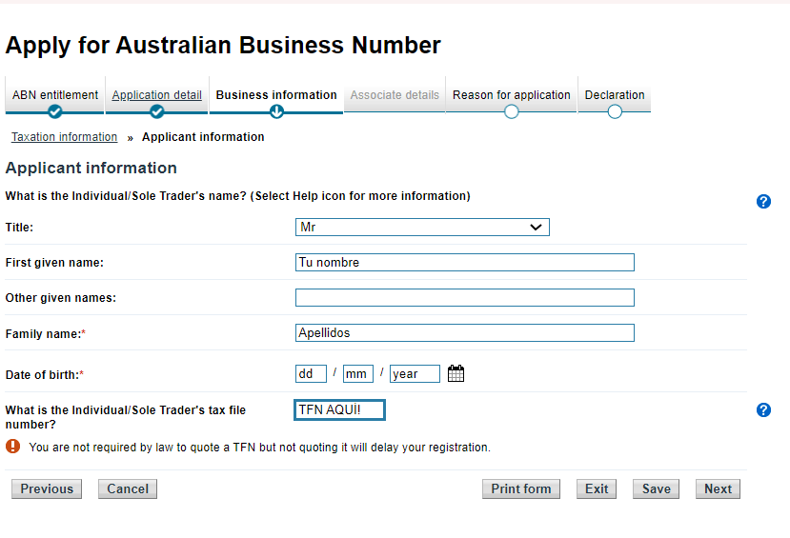This screenshot has height=538, width=790.
Task: Go to ABN entitlement tab
Action: click(x=55, y=95)
